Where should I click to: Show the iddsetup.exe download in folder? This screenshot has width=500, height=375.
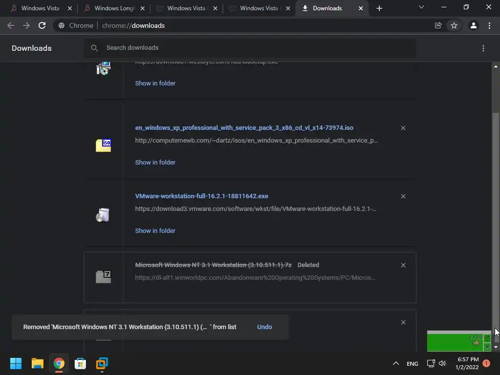pyautogui.click(x=155, y=83)
